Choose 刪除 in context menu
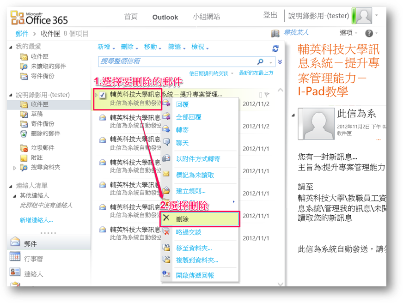 coord(200,219)
